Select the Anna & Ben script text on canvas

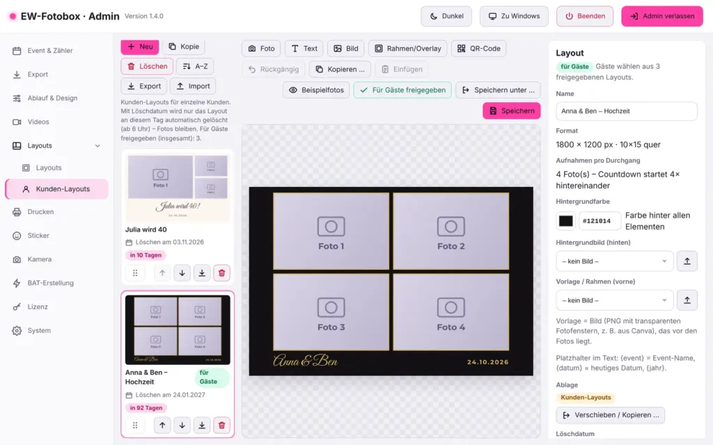(306, 361)
